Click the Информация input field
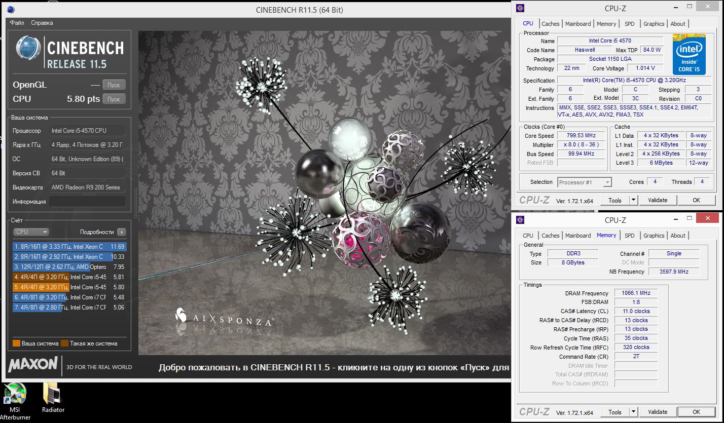724x423 pixels. 87,202
